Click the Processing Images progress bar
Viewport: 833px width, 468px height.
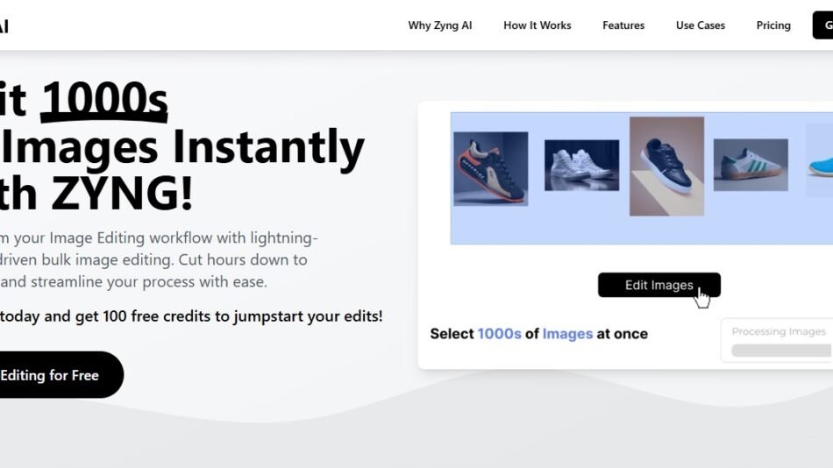tap(782, 351)
